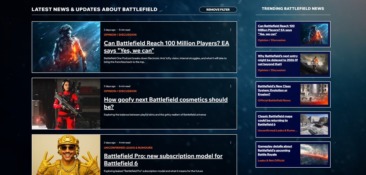366x175 pixels.
Task: Click trending Unconfirmed Leaks & Rumo... tag
Action: [278, 130]
